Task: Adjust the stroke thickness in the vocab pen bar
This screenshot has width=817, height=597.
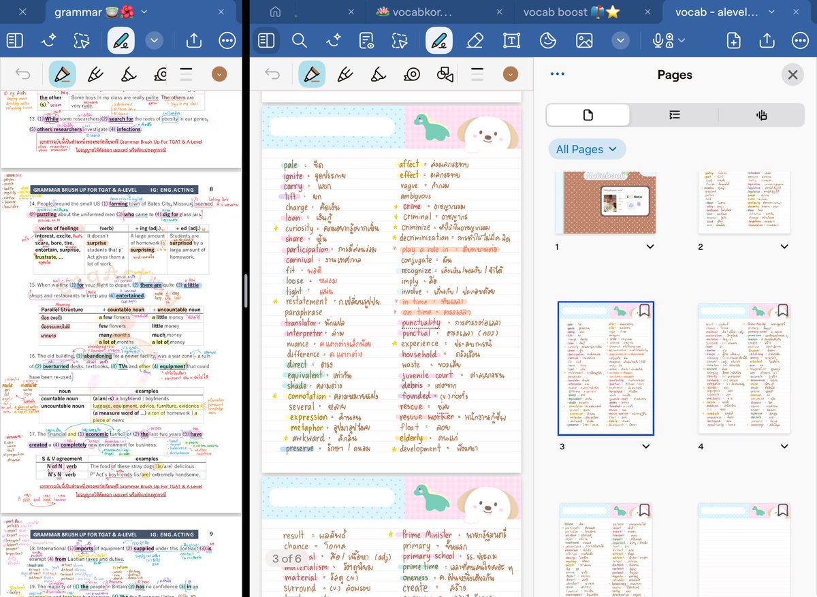Action: pyautogui.click(x=477, y=74)
